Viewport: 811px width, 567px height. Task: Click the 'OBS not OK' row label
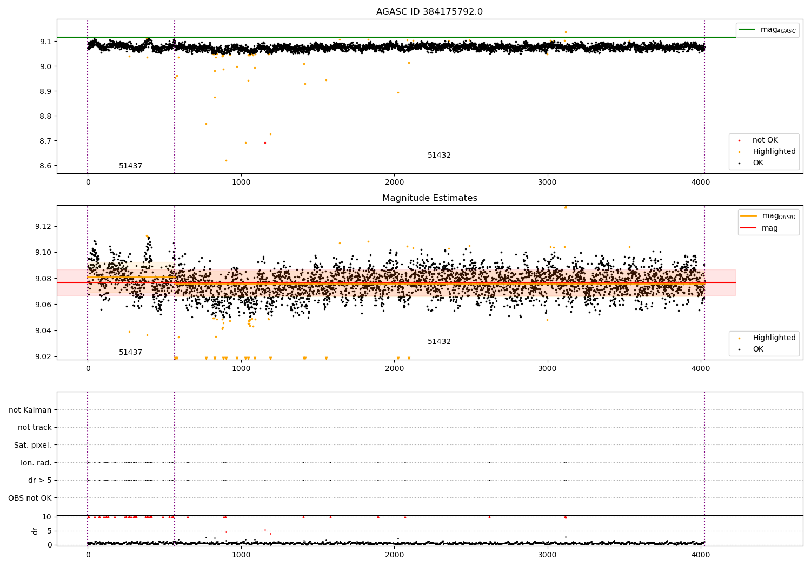30,498
